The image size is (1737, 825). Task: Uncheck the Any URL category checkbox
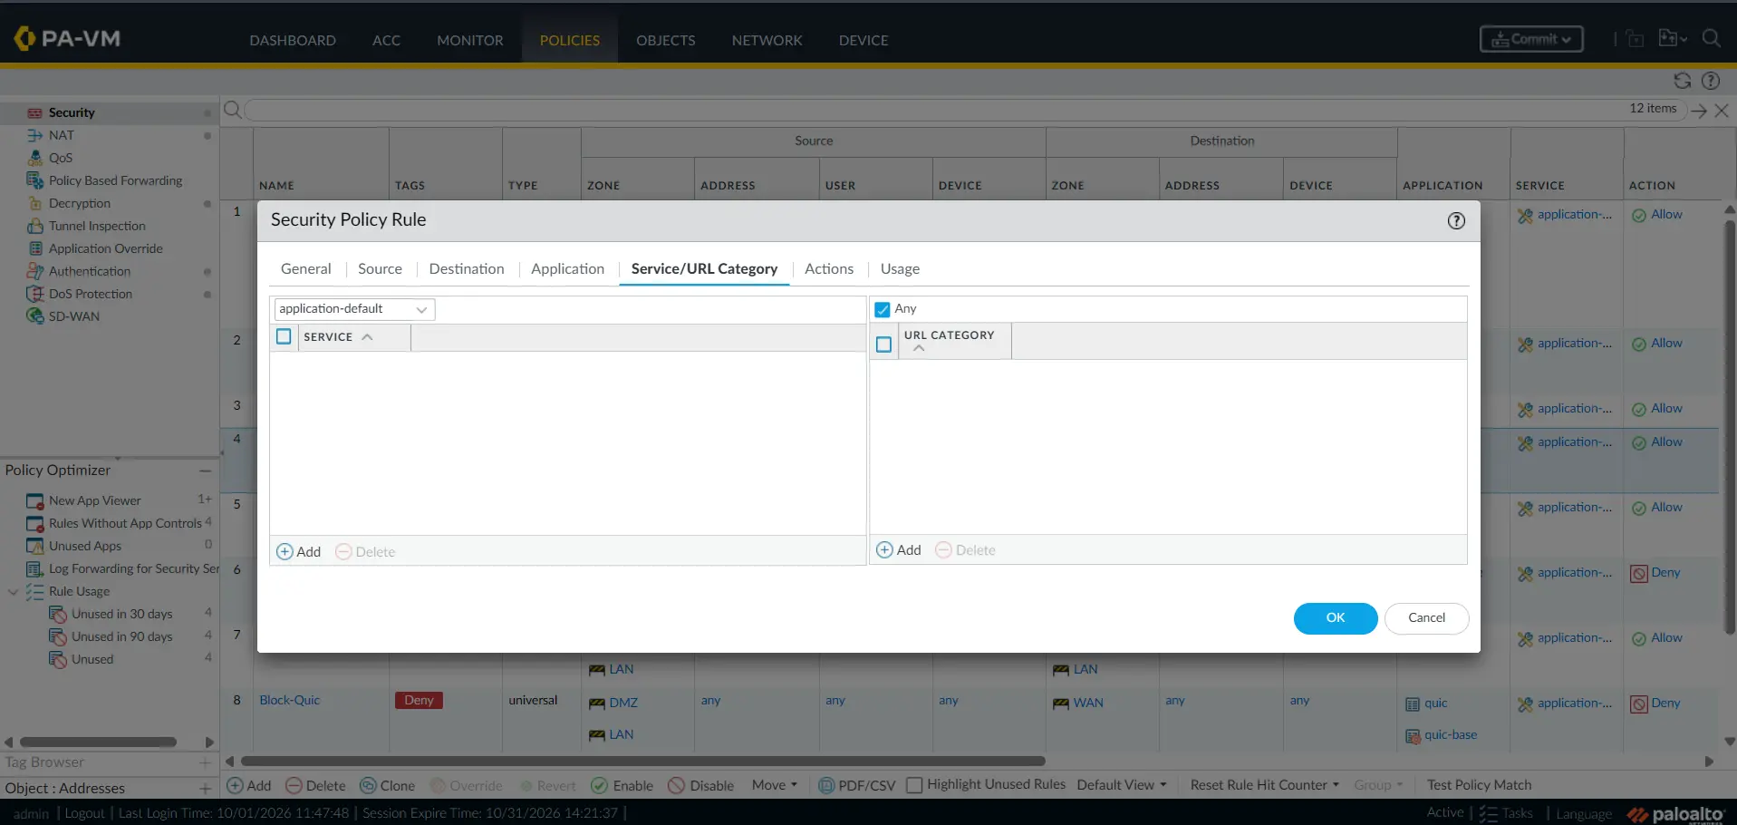point(883,309)
